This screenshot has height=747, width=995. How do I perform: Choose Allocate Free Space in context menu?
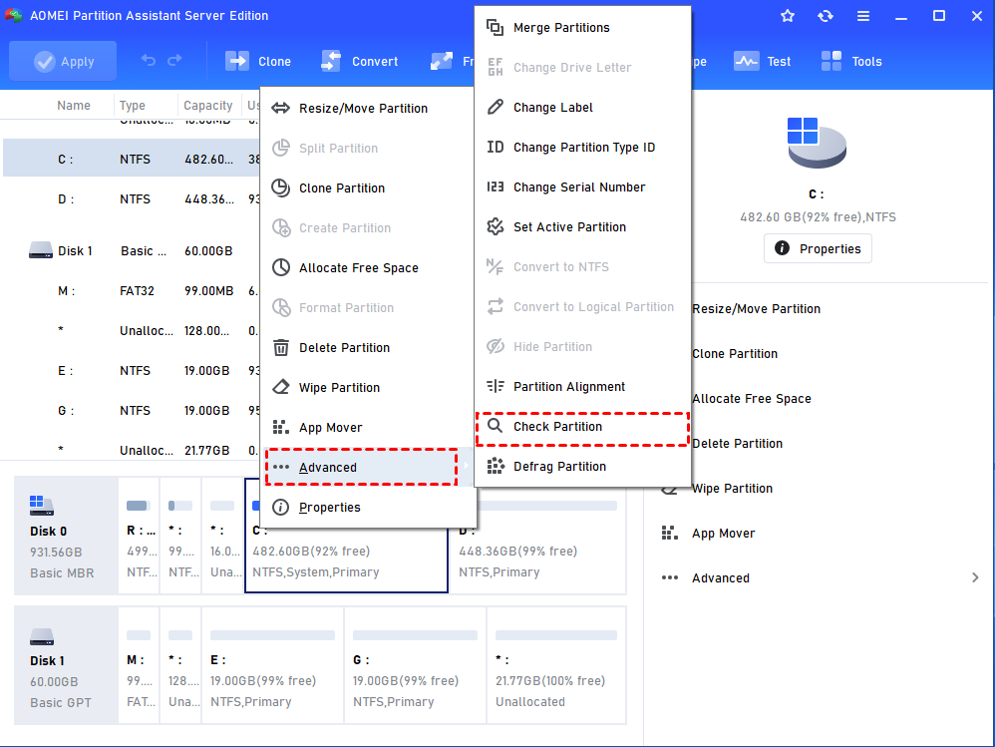(368, 268)
